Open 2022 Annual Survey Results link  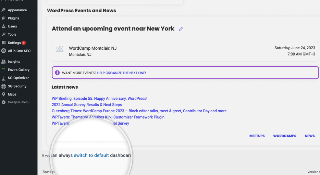click(87, 105)
